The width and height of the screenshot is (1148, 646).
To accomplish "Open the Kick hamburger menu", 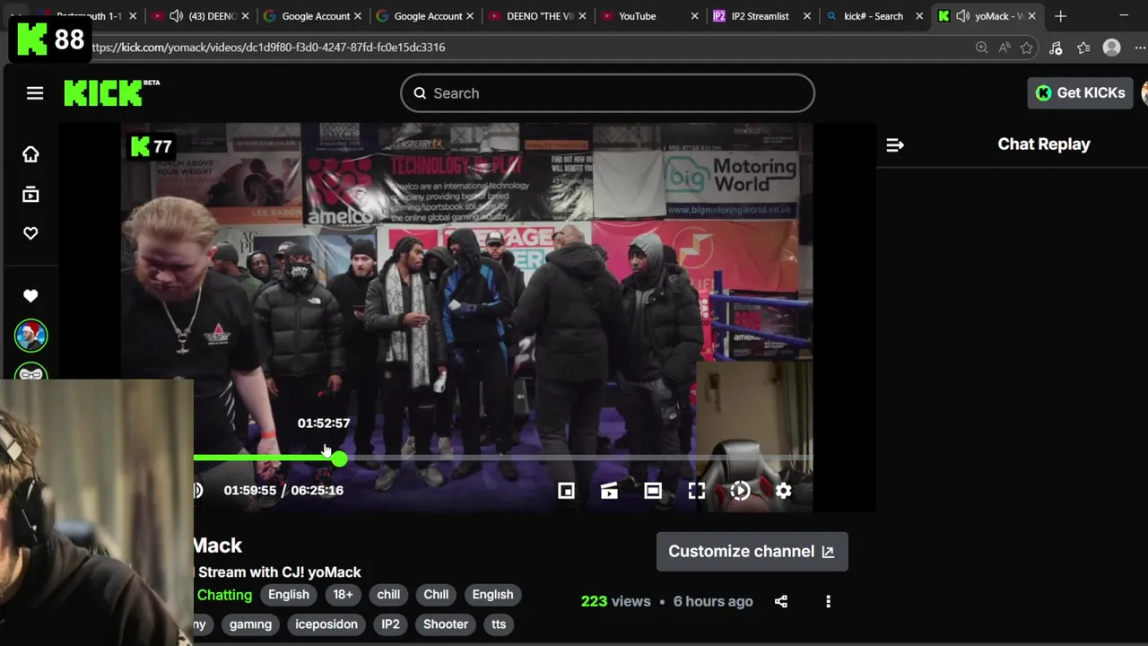I will (x=35, y=93).
